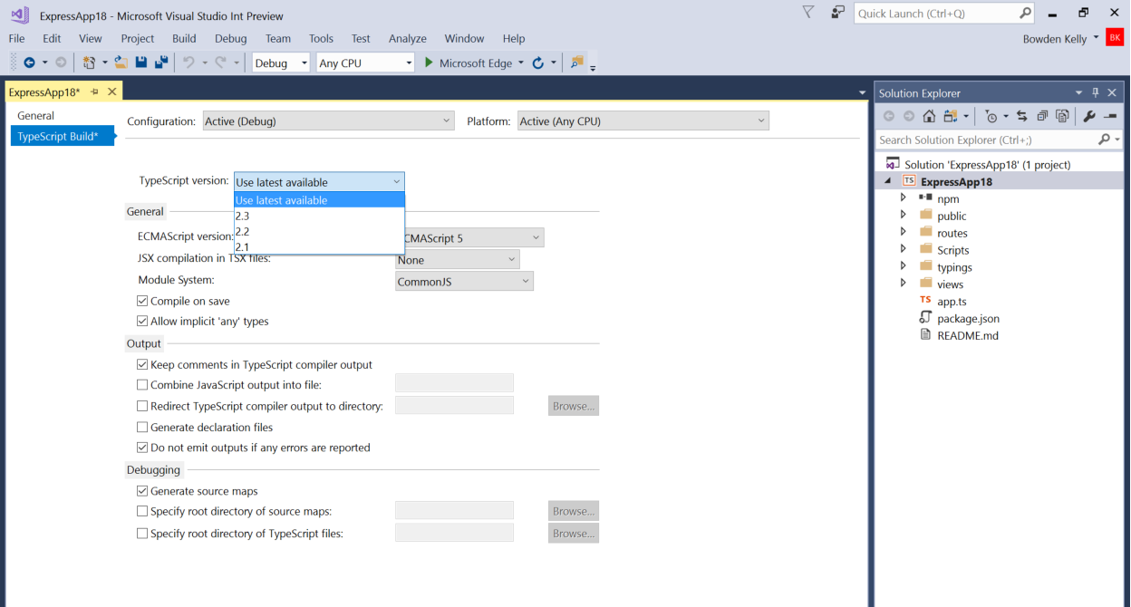Viewport: 1131px width, 607px height.
Task: Click Sync with Active Document icon
Action: coord(1022,116)
